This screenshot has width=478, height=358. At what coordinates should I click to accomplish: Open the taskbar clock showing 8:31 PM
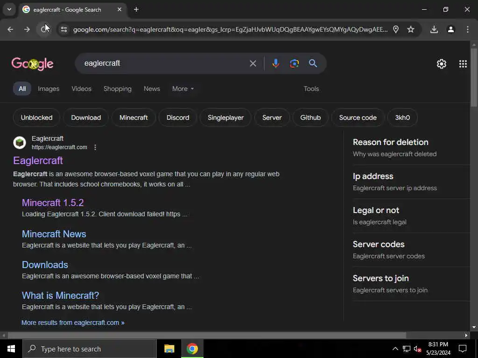438,349
